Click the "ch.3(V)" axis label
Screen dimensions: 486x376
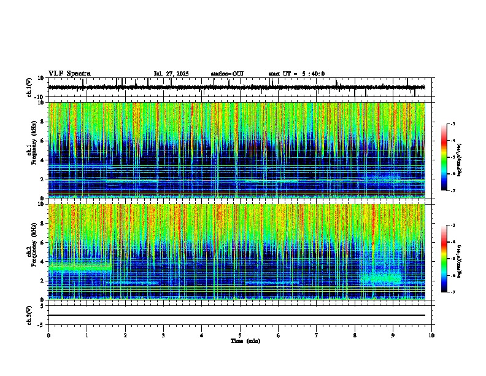pos(29,315)
